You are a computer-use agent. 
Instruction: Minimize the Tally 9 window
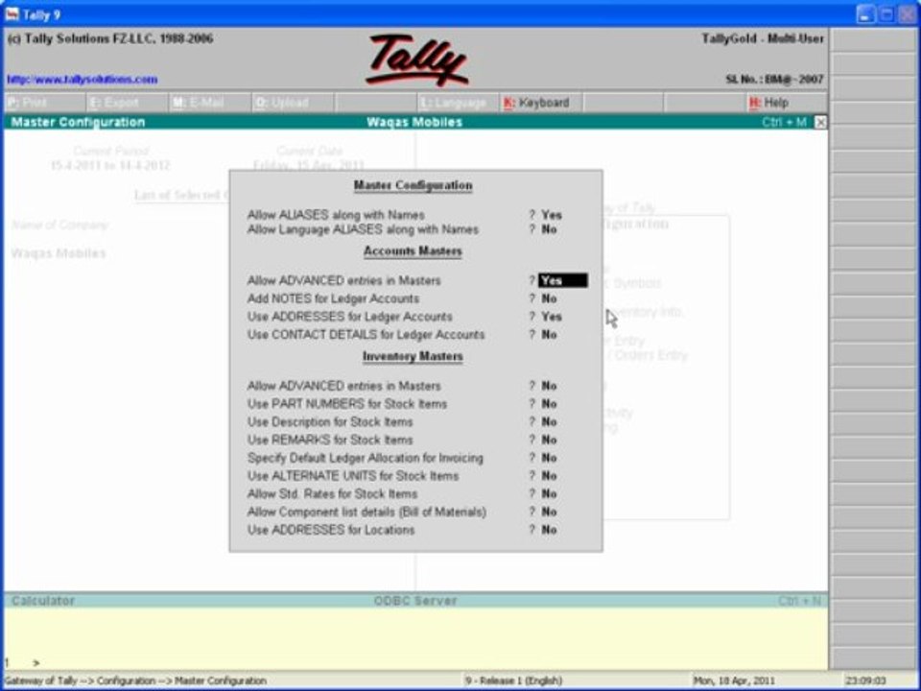865,14
